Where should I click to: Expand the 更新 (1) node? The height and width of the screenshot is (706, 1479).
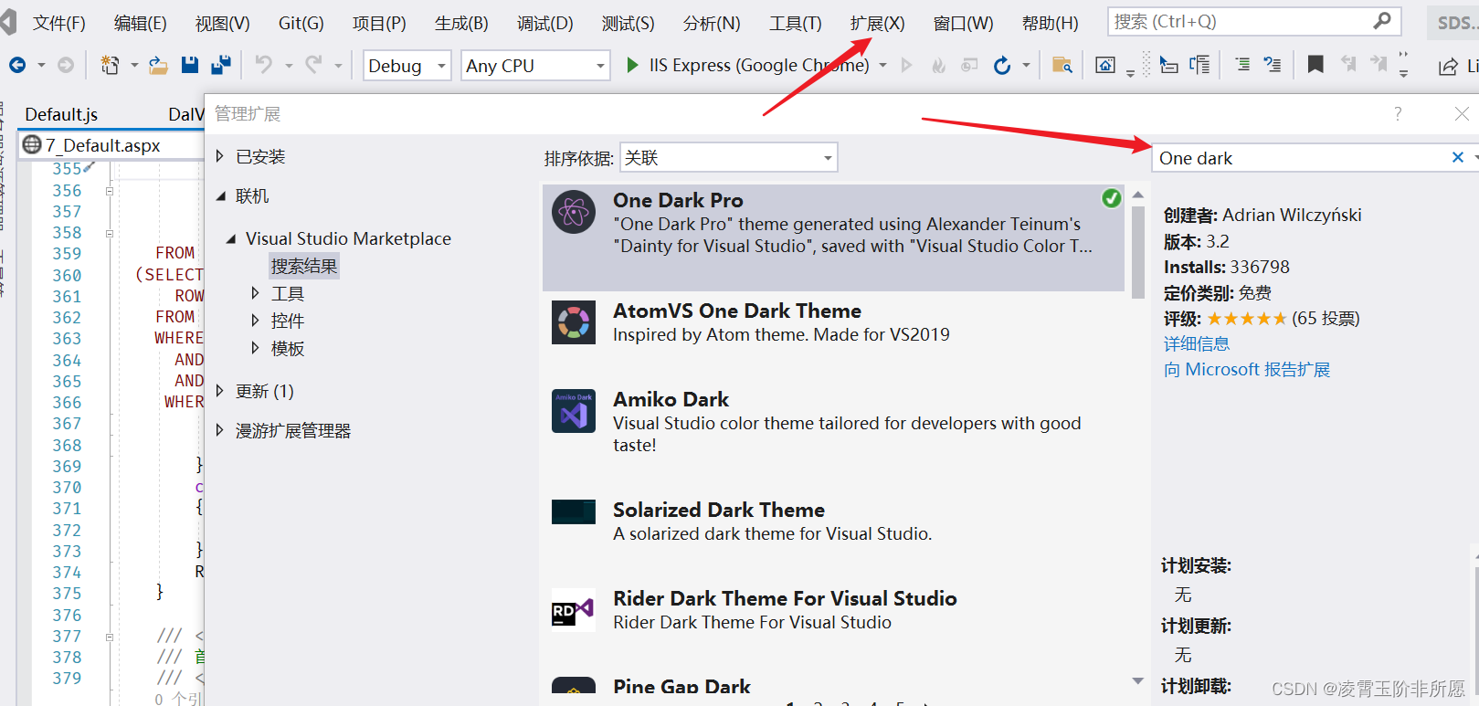point(219,391)
